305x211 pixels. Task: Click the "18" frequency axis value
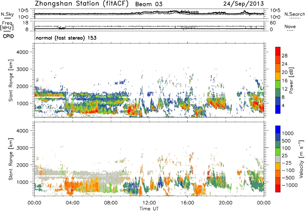point(26,23)
